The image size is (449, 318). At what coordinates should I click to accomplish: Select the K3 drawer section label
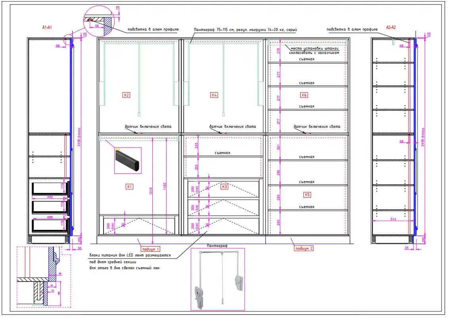[224, 186]
